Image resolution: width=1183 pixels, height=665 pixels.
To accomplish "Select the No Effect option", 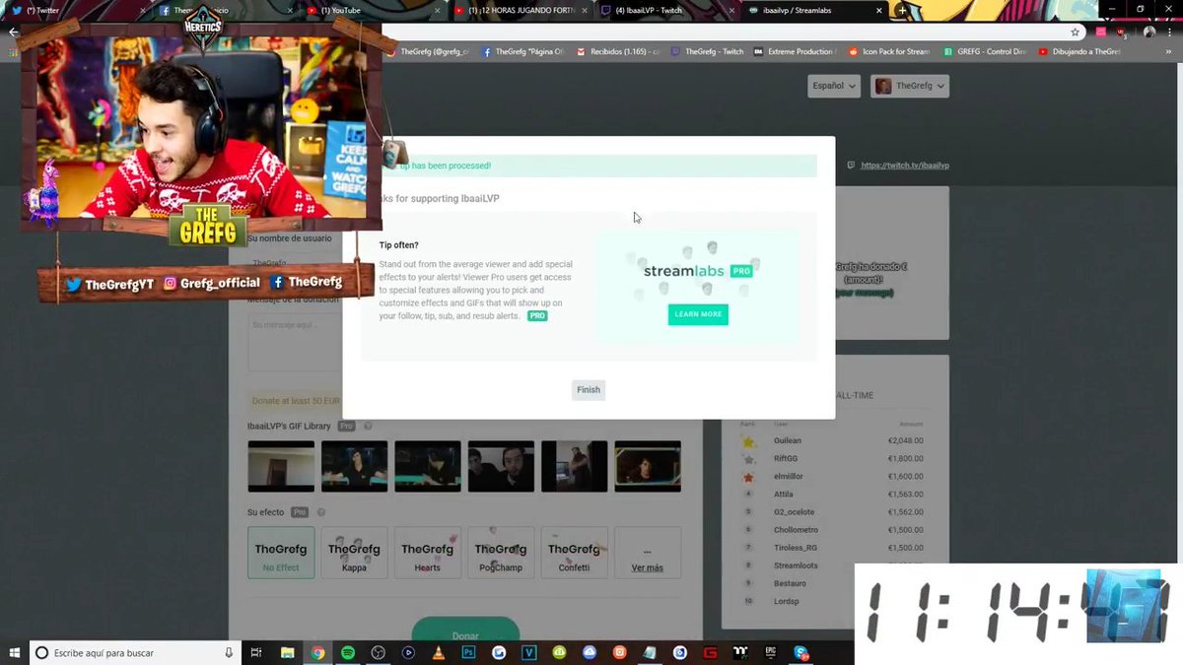I will 281,553.
